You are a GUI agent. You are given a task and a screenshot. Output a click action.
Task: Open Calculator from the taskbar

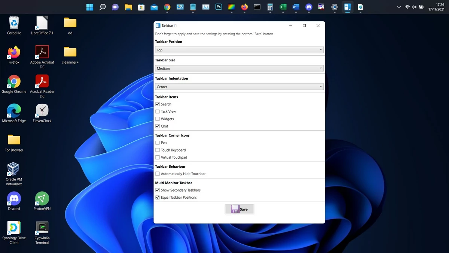point(270,7)
